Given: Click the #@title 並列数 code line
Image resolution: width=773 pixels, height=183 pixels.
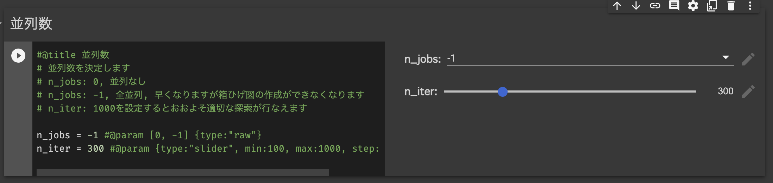Looking at the screenshot, I should tap(73, 55).
